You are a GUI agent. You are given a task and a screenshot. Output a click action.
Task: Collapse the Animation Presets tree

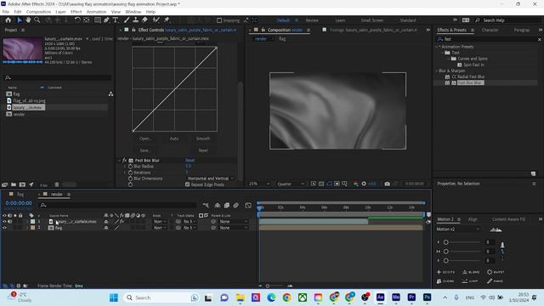(x=437, y=47)
